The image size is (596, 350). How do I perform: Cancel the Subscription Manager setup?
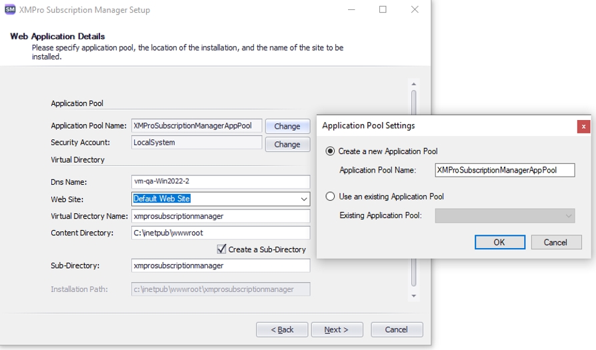pos(397,329)
